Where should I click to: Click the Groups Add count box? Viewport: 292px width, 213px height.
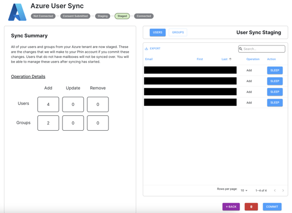48,123
